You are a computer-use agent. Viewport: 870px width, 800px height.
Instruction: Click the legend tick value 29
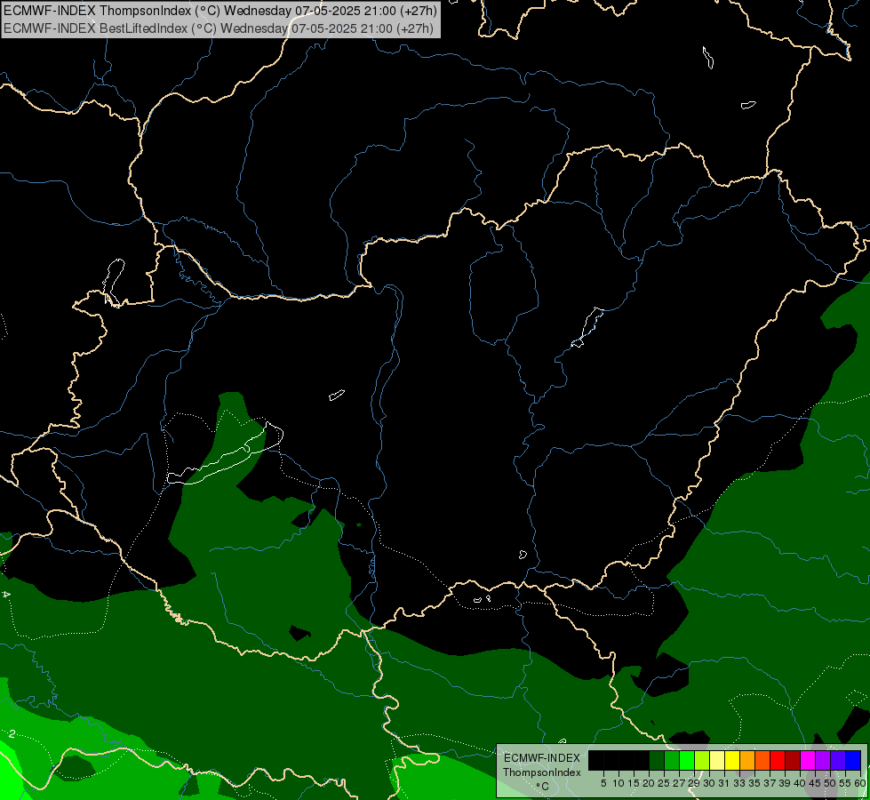tap(693, 783)
